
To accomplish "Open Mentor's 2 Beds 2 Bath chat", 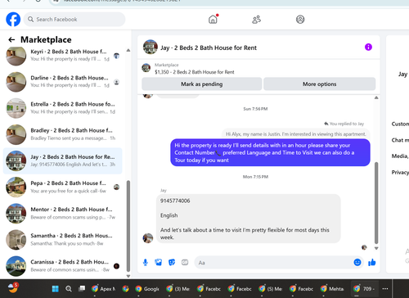I will [x=63, y=214].
